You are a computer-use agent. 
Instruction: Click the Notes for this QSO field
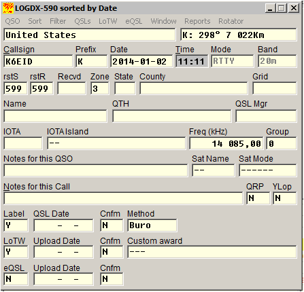[96, 170]
